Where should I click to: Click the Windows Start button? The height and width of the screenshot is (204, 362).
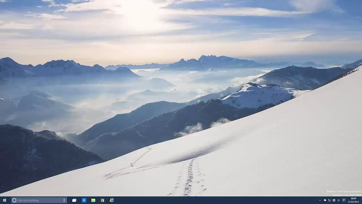[x=4, y=200]
